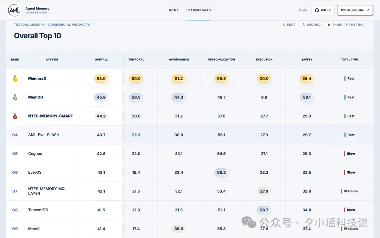Click the Agent Memory title text
The width and height of the screenshot is (380, 238).
pyautogui.click(x=37, y=8)
